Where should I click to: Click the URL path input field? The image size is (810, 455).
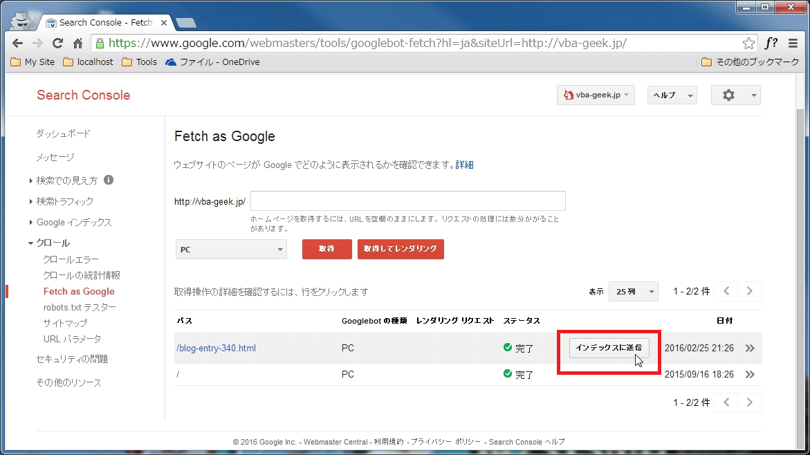click(x=407, y=201)
